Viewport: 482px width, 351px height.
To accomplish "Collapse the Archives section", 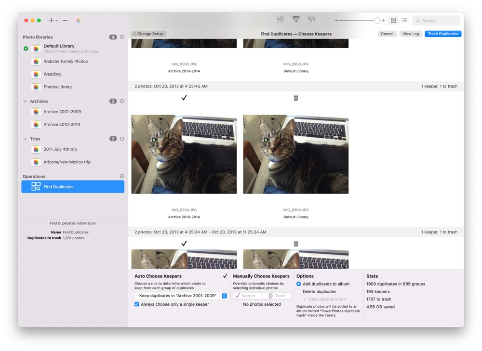I will 26,101.
